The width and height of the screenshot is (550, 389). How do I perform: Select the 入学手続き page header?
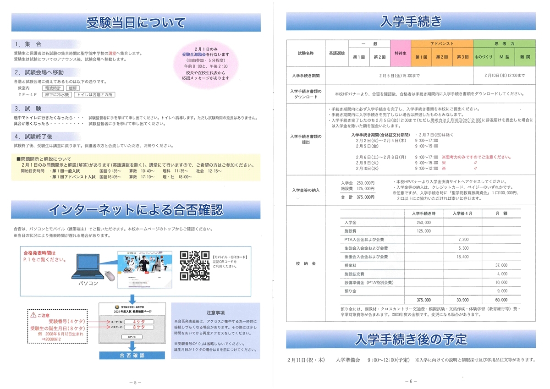click(x=411, y=22)
